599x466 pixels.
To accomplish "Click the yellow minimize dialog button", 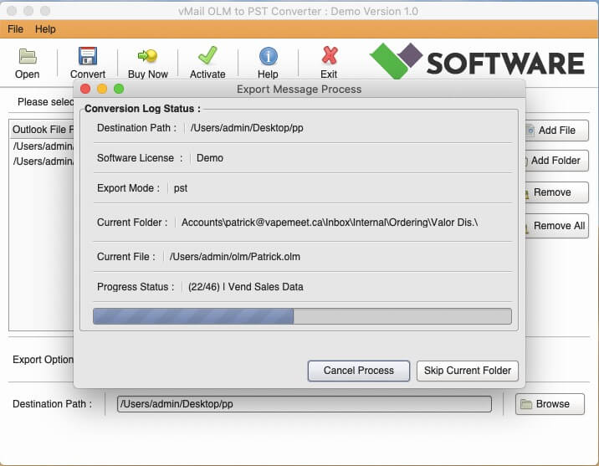I will point(102,89).
